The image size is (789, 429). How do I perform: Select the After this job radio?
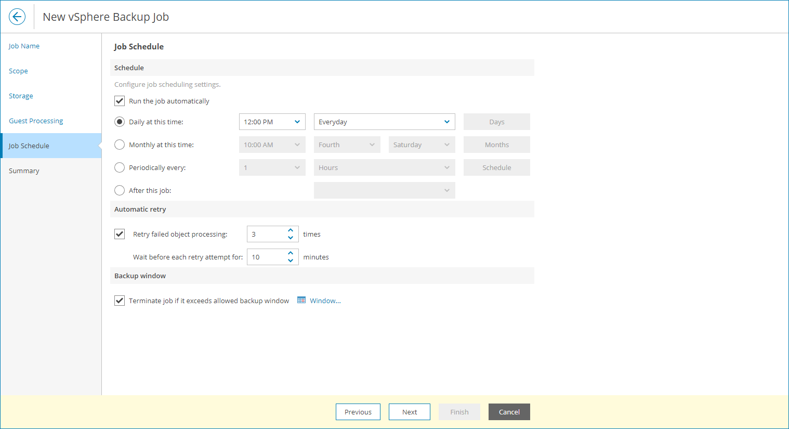(120, 190)
